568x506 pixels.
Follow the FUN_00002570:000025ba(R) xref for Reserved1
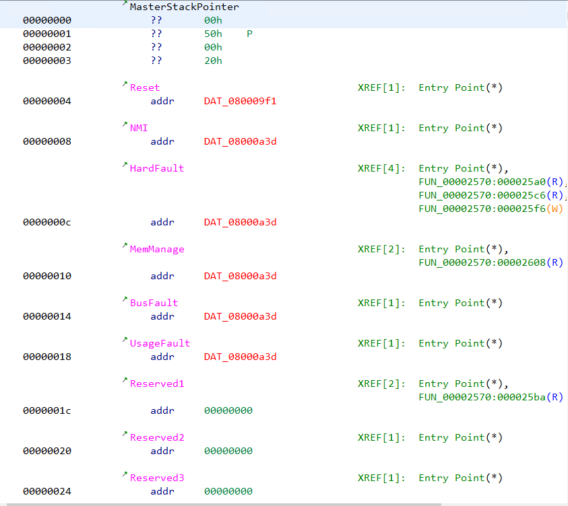coord(491,397)
